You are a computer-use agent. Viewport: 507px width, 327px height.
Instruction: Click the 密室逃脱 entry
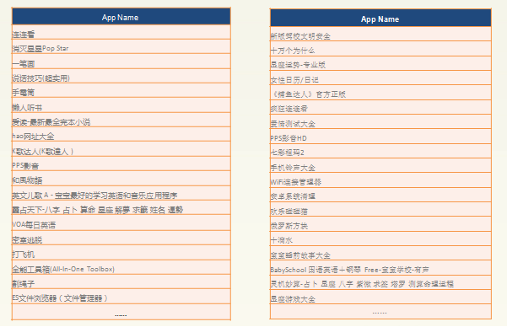(121, 238)
